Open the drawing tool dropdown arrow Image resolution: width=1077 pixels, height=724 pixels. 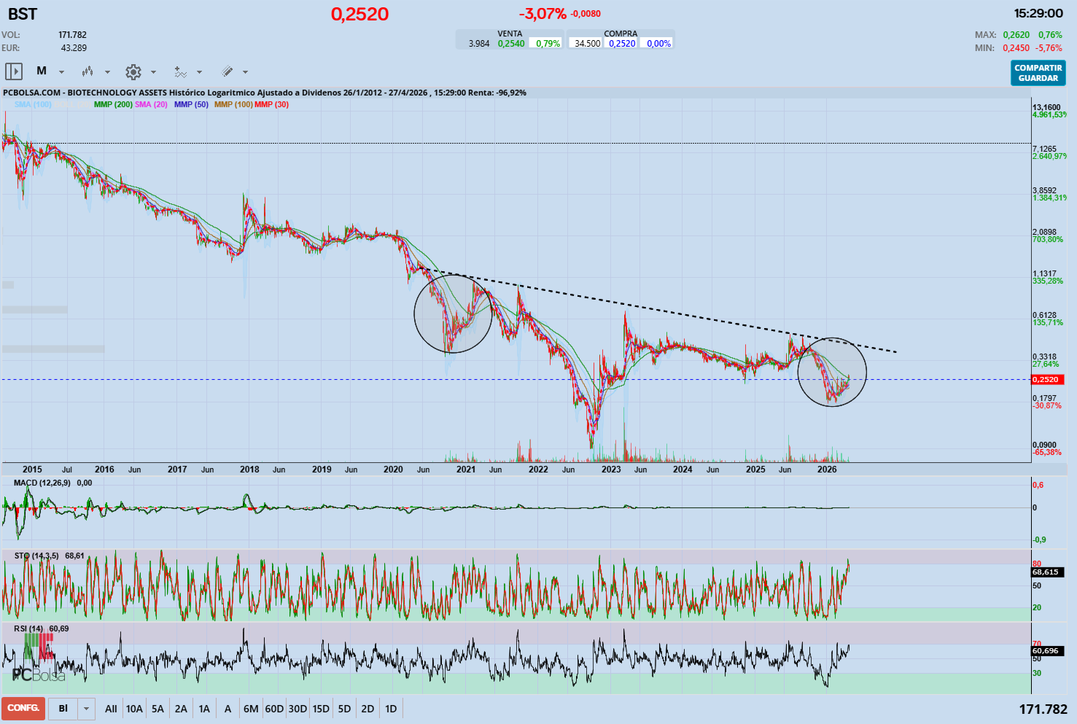pos(246,71)
